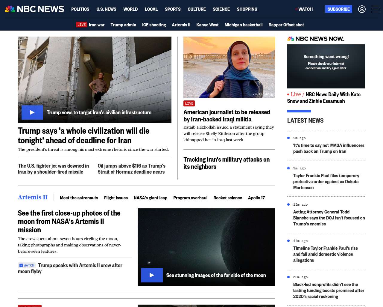Open the Local news section
The height and width of the screenshot is (307, 383).
click(x=151, y=9)
